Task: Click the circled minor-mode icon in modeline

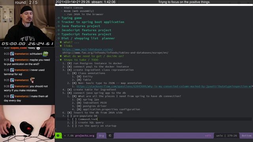Action: [110, 136]
